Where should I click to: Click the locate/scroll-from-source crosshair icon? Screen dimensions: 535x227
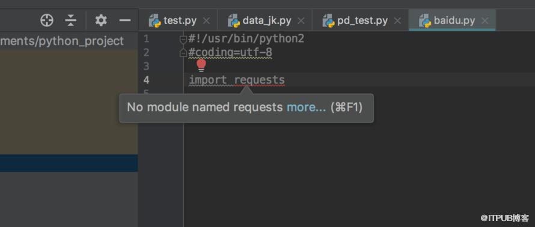47,21
